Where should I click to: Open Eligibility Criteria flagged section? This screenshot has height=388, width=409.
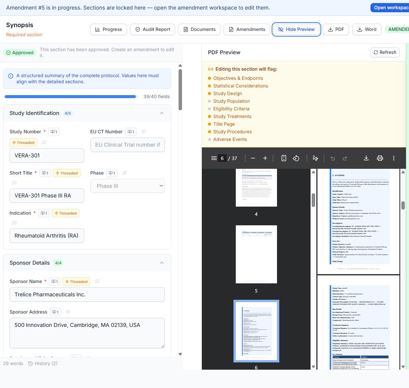[231, 108]
